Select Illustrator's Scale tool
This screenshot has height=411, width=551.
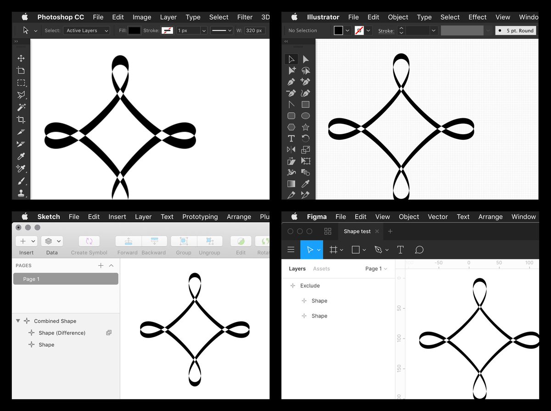(305, 149)
